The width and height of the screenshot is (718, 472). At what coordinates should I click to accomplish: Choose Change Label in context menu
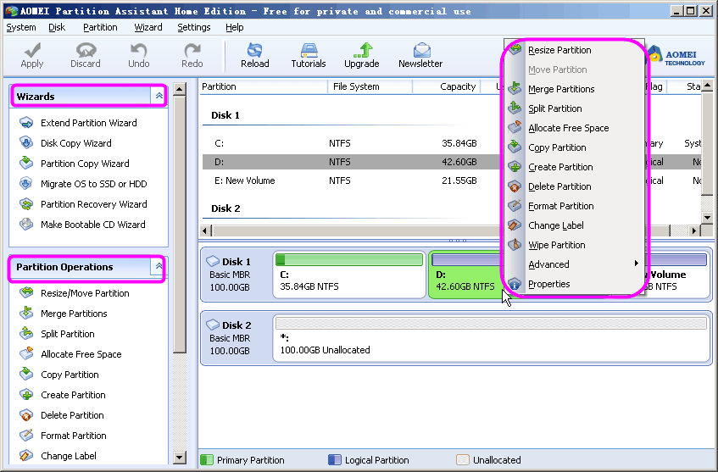[x=574, y=225]
